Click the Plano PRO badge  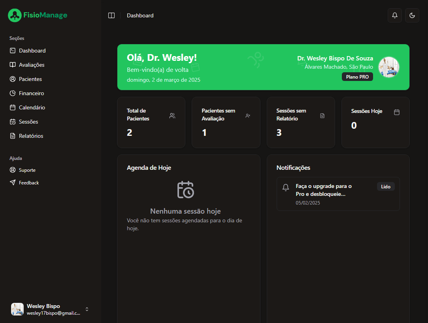tap(357, 77)
